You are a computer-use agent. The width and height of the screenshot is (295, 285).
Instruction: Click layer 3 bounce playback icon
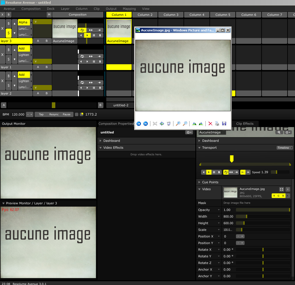91,30
